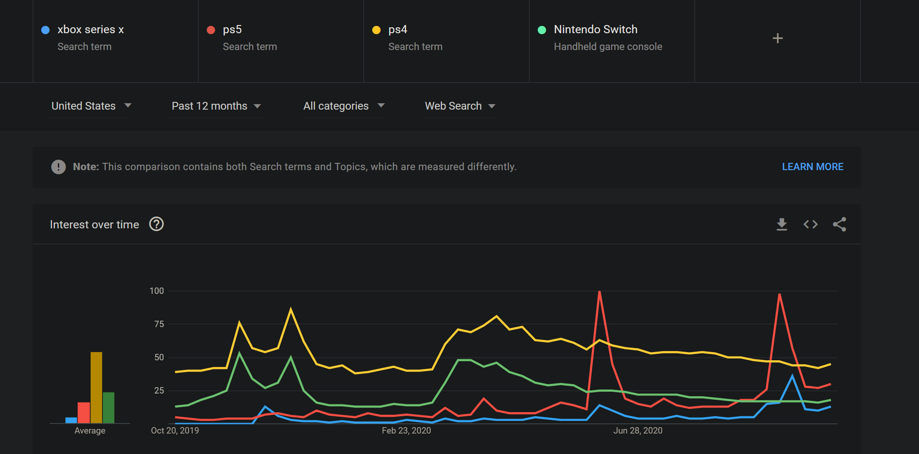Expand the United States region dropdown
The image size is (919, 454).
click(x=91, y=106)
